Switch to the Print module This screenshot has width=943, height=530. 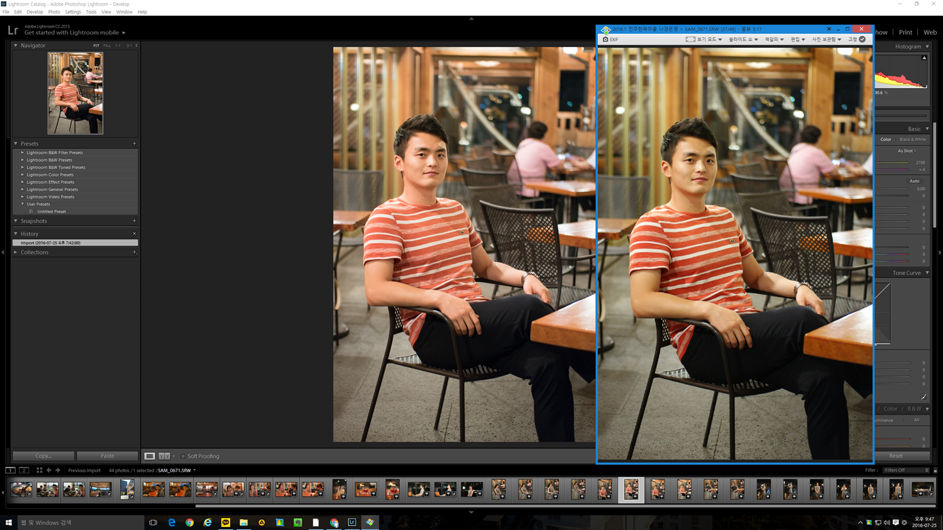pos(905,32)
